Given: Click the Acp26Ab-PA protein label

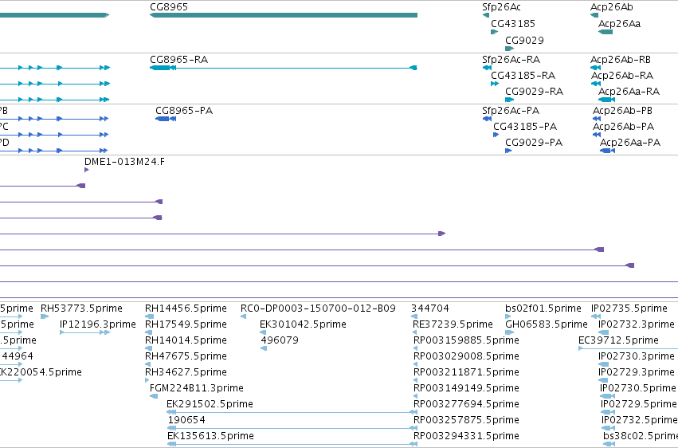Looking at the screenshot, I should 623,127.
